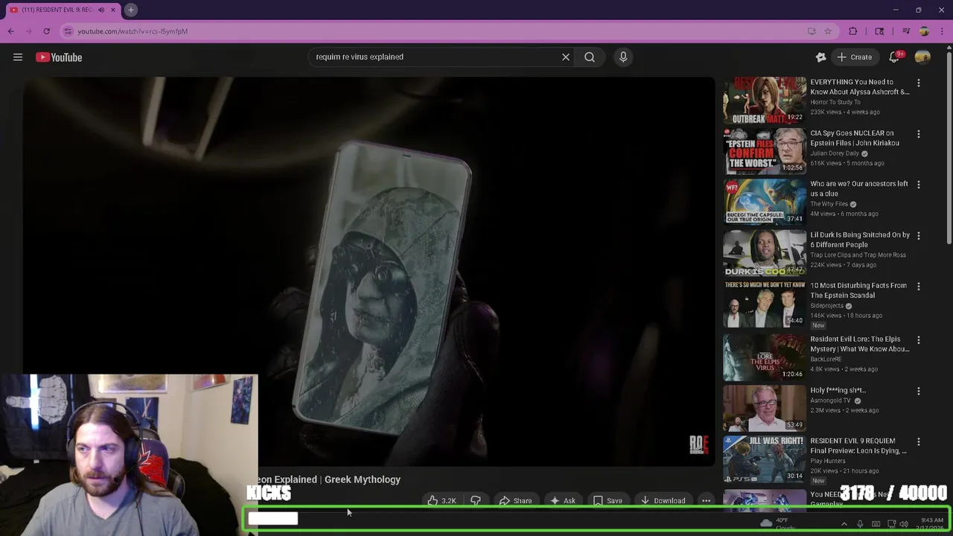Visit Horror To Study To channel
953x536 pixels.
click(835, 102)
